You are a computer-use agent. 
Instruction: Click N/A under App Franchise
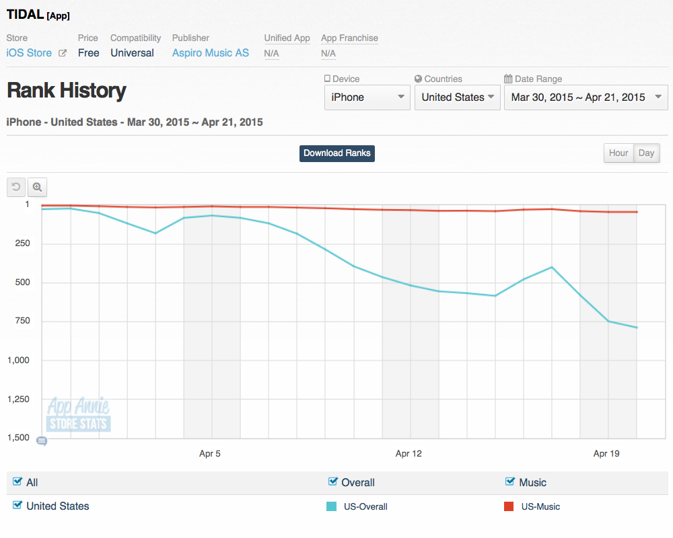328,53
